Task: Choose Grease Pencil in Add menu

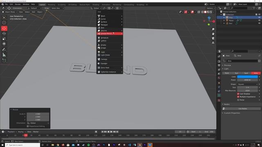Action: (x=110, y=33)
